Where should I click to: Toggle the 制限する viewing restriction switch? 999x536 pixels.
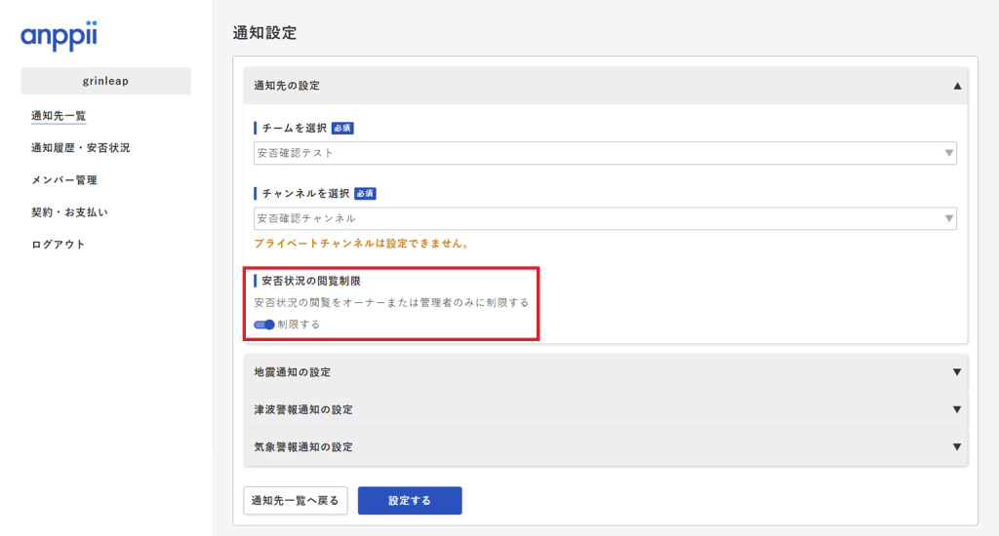point(263,325)
